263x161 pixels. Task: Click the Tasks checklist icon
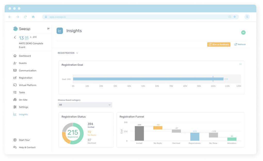[15, 92]
